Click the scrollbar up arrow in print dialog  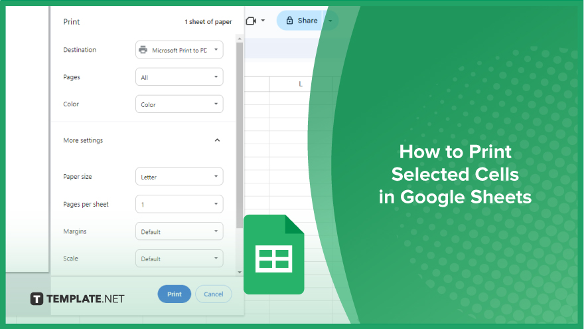point(240,39)
